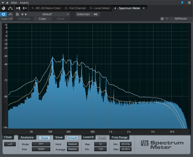Click the Fixed level button

click(x=102, y=138)
